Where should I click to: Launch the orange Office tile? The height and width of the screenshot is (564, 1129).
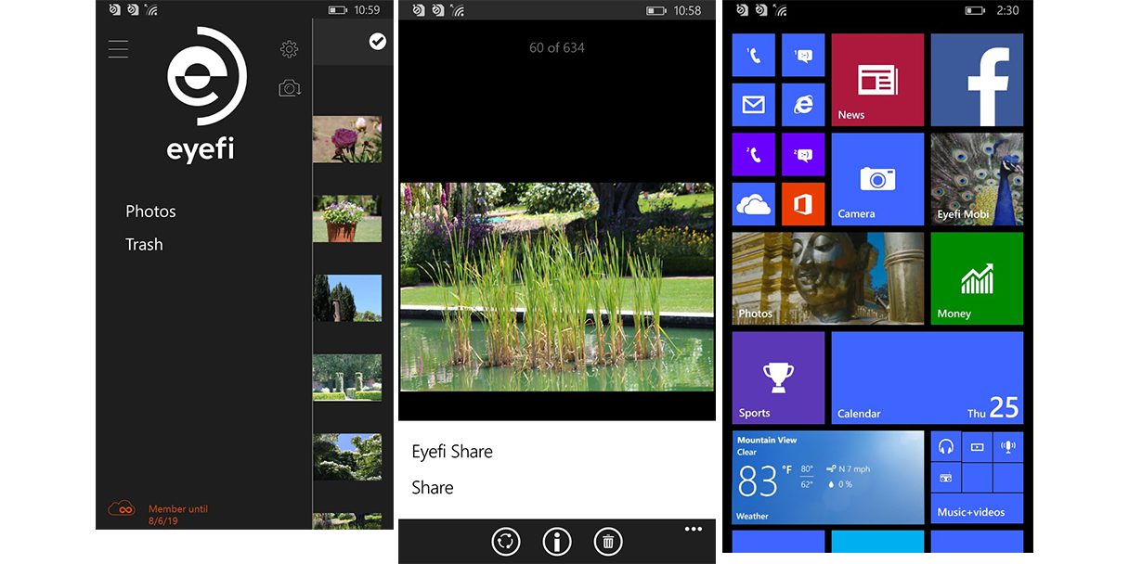coord(803,204)
